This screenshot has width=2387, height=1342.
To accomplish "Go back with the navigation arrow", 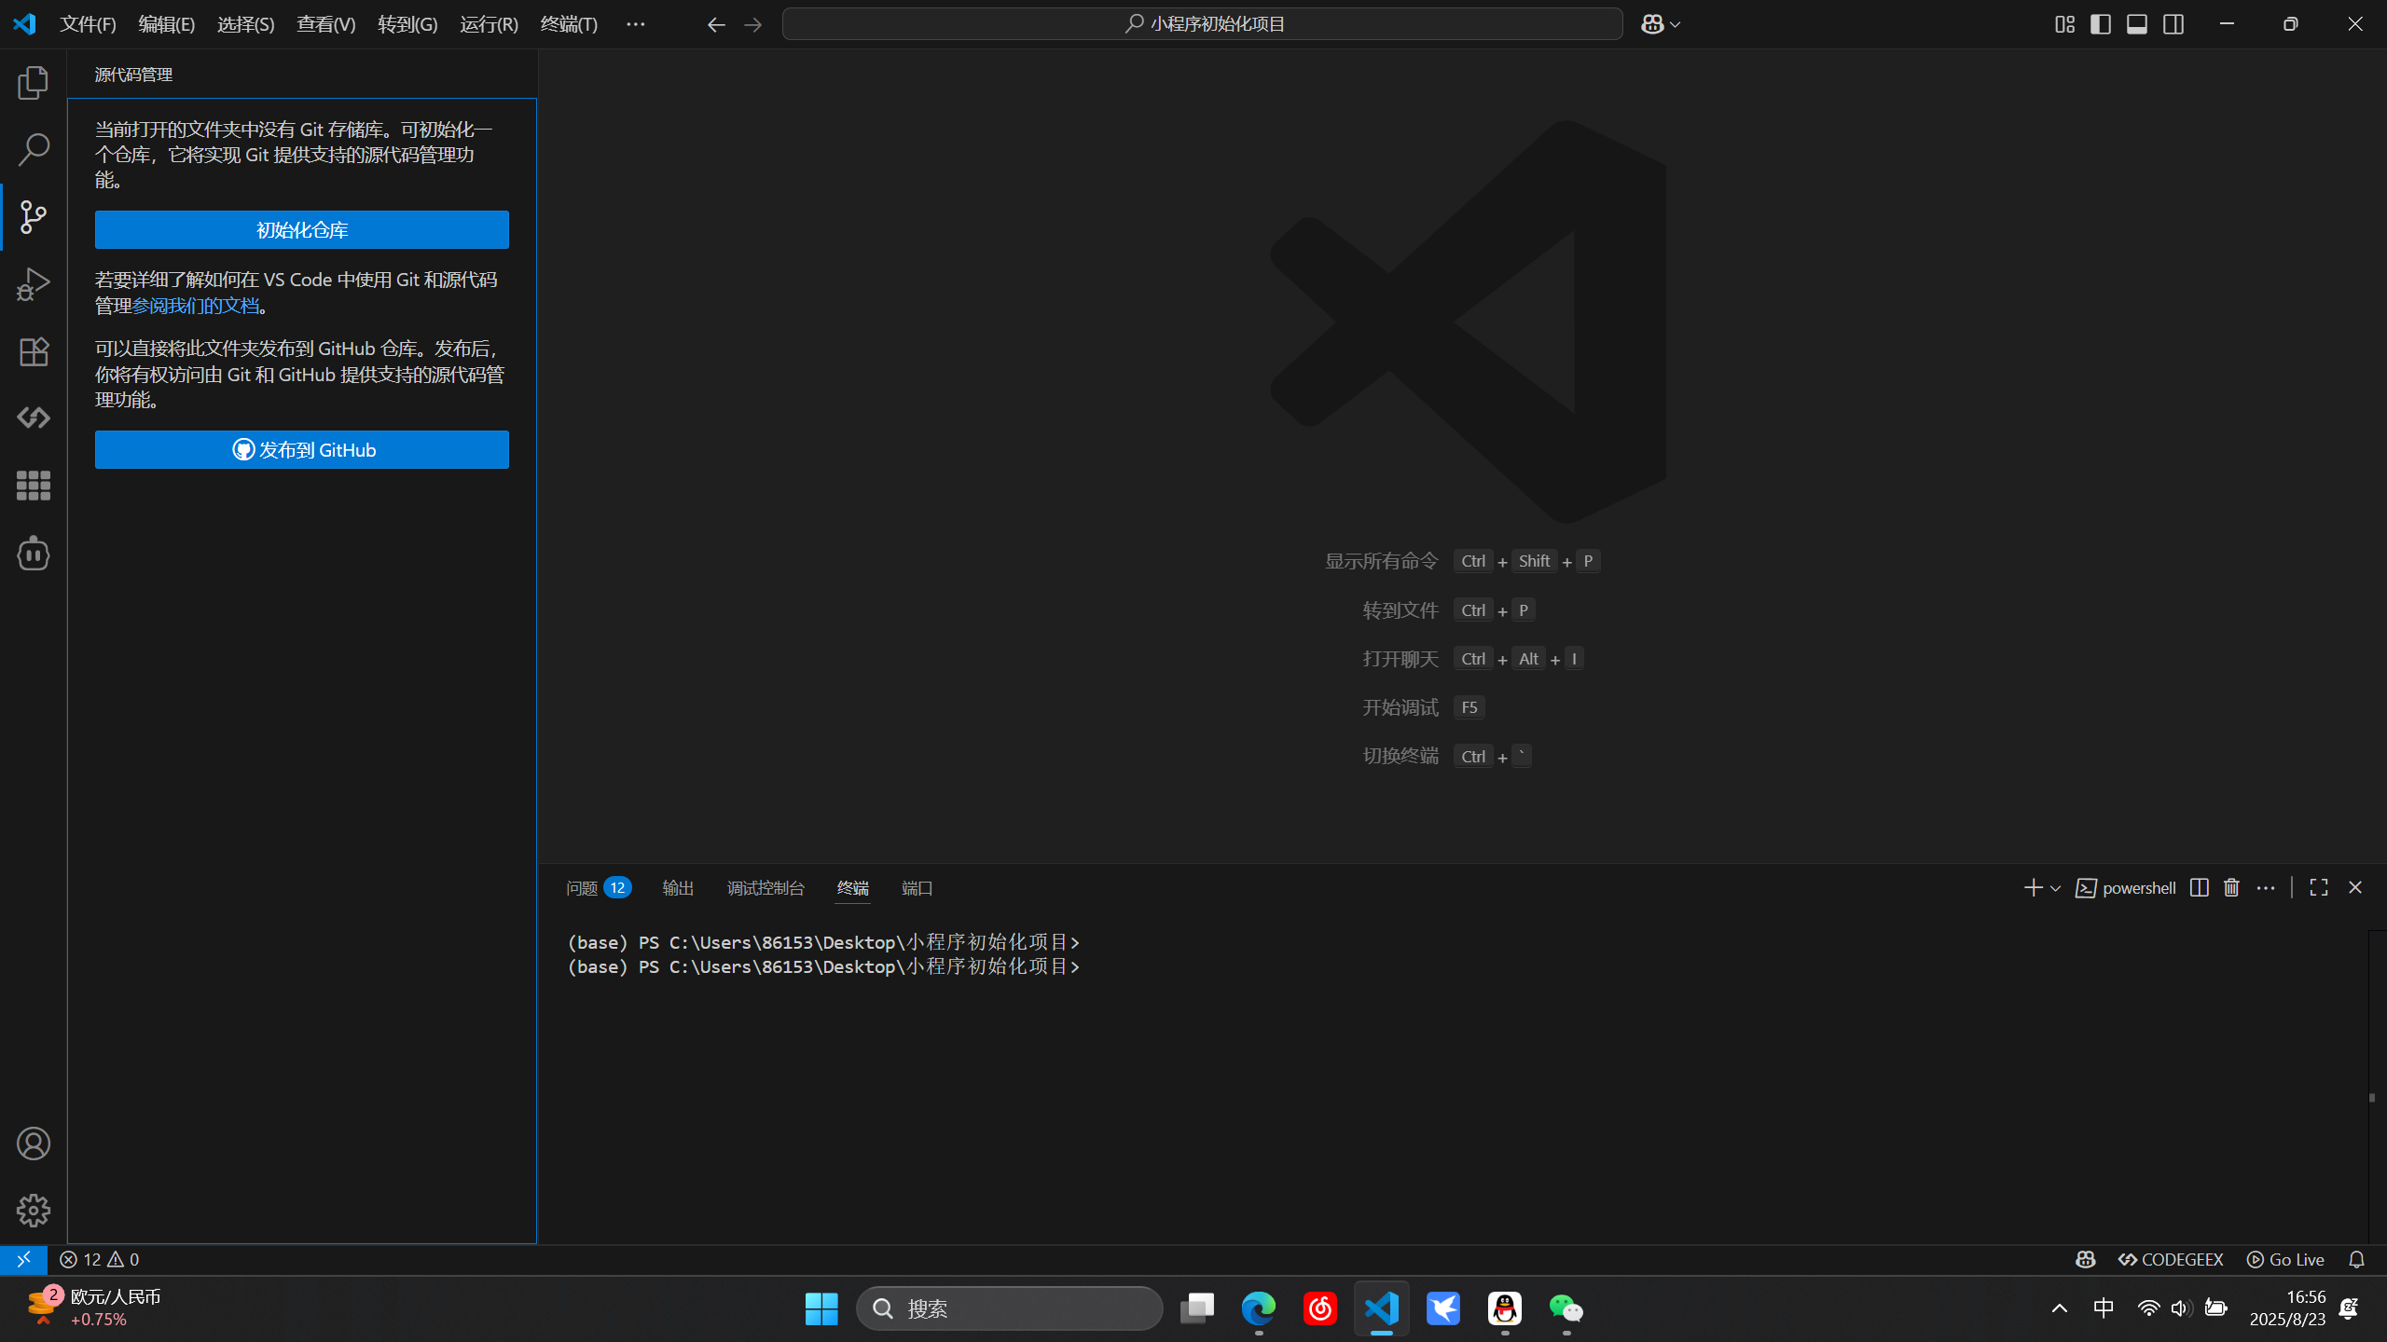I will [x=716, y=25].
